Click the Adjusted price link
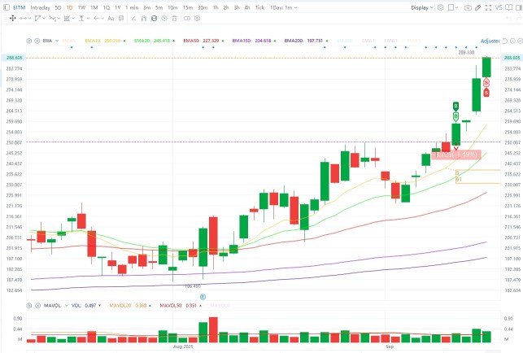The image size is (523, 353). point(490,41)
